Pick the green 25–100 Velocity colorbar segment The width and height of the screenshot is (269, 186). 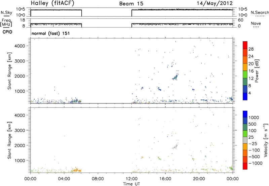point(245,134)
